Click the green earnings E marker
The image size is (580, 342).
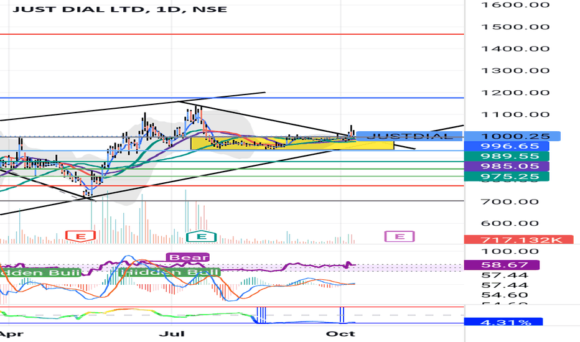click(x=201, y=236)
